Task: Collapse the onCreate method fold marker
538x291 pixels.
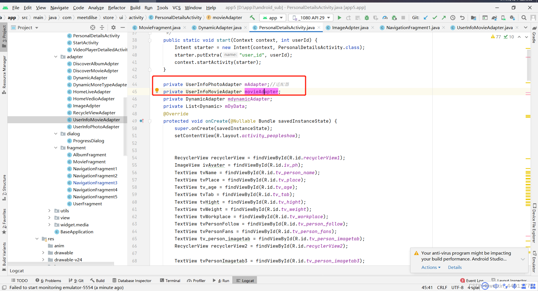Action: coord(150,121)
